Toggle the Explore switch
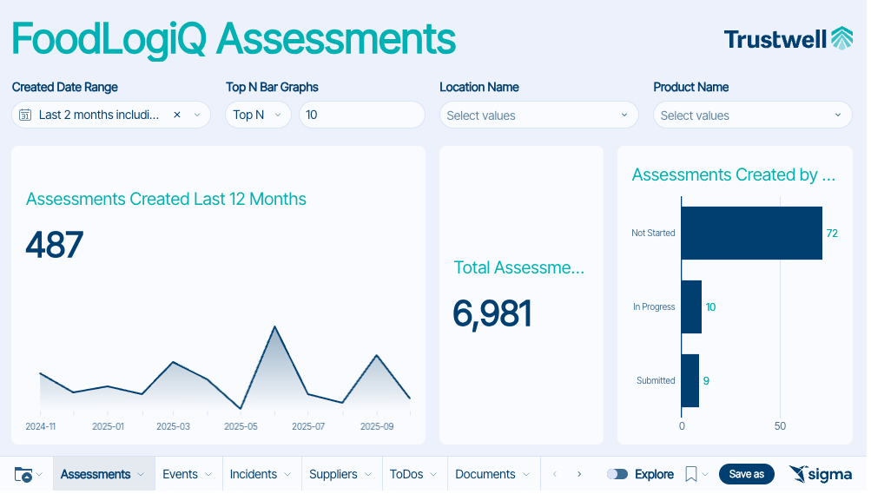The height and width of the screenshot is (494, 871). click(x=617, y=474)
